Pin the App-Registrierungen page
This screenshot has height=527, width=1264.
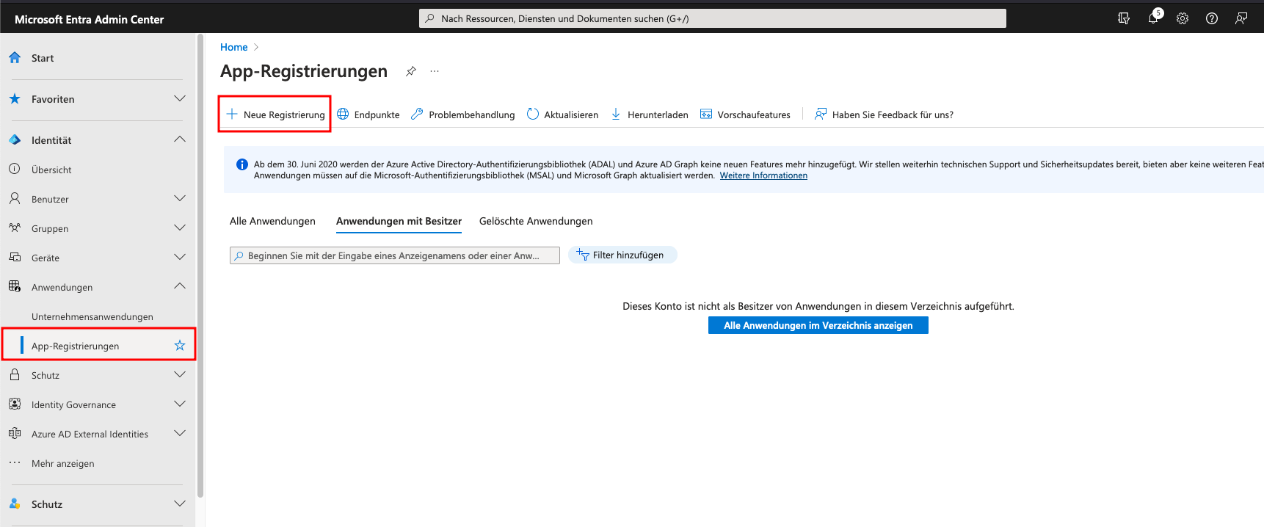(411, 71)
